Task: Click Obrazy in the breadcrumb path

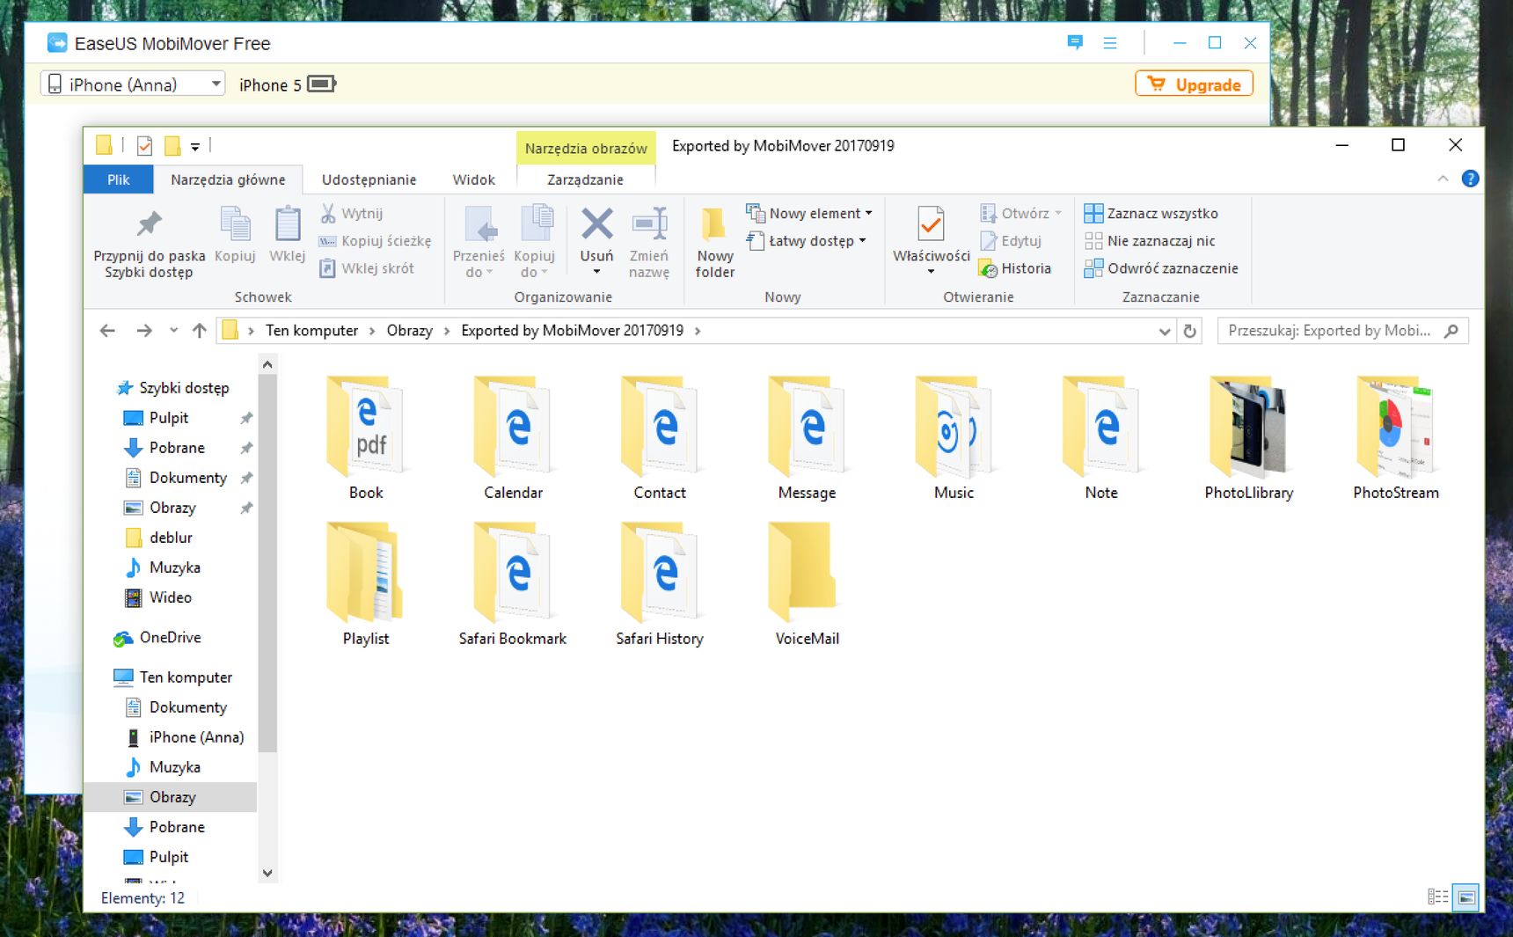Action: point(409,331)
